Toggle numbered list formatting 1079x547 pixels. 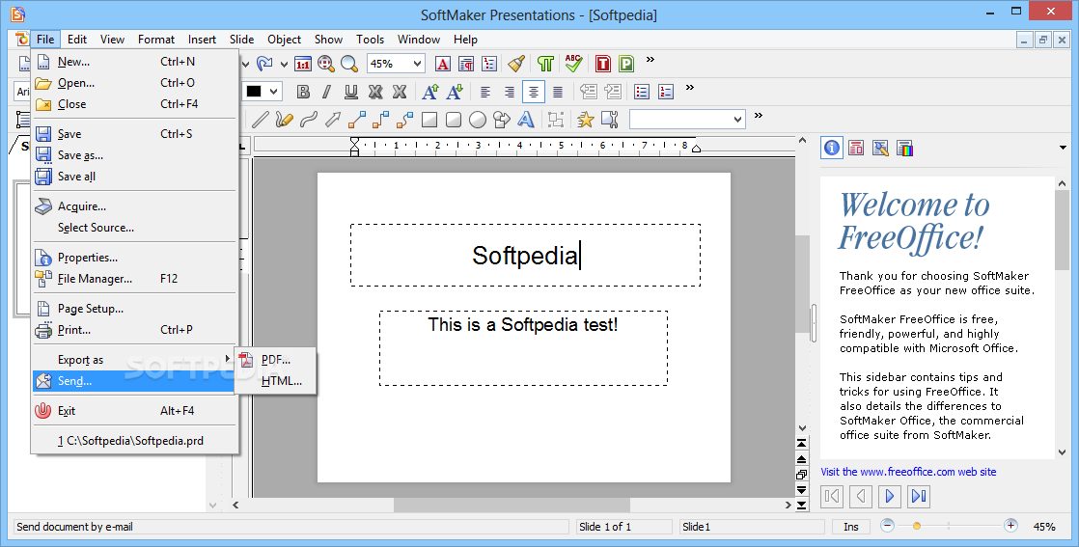[666, 92]
